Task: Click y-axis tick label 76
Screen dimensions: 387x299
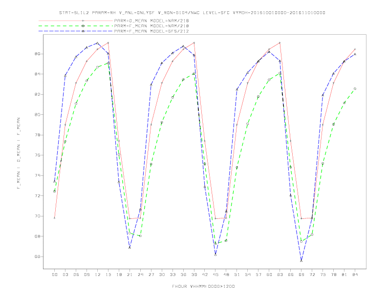Action: pyautogui.click(x=37, y=155)
